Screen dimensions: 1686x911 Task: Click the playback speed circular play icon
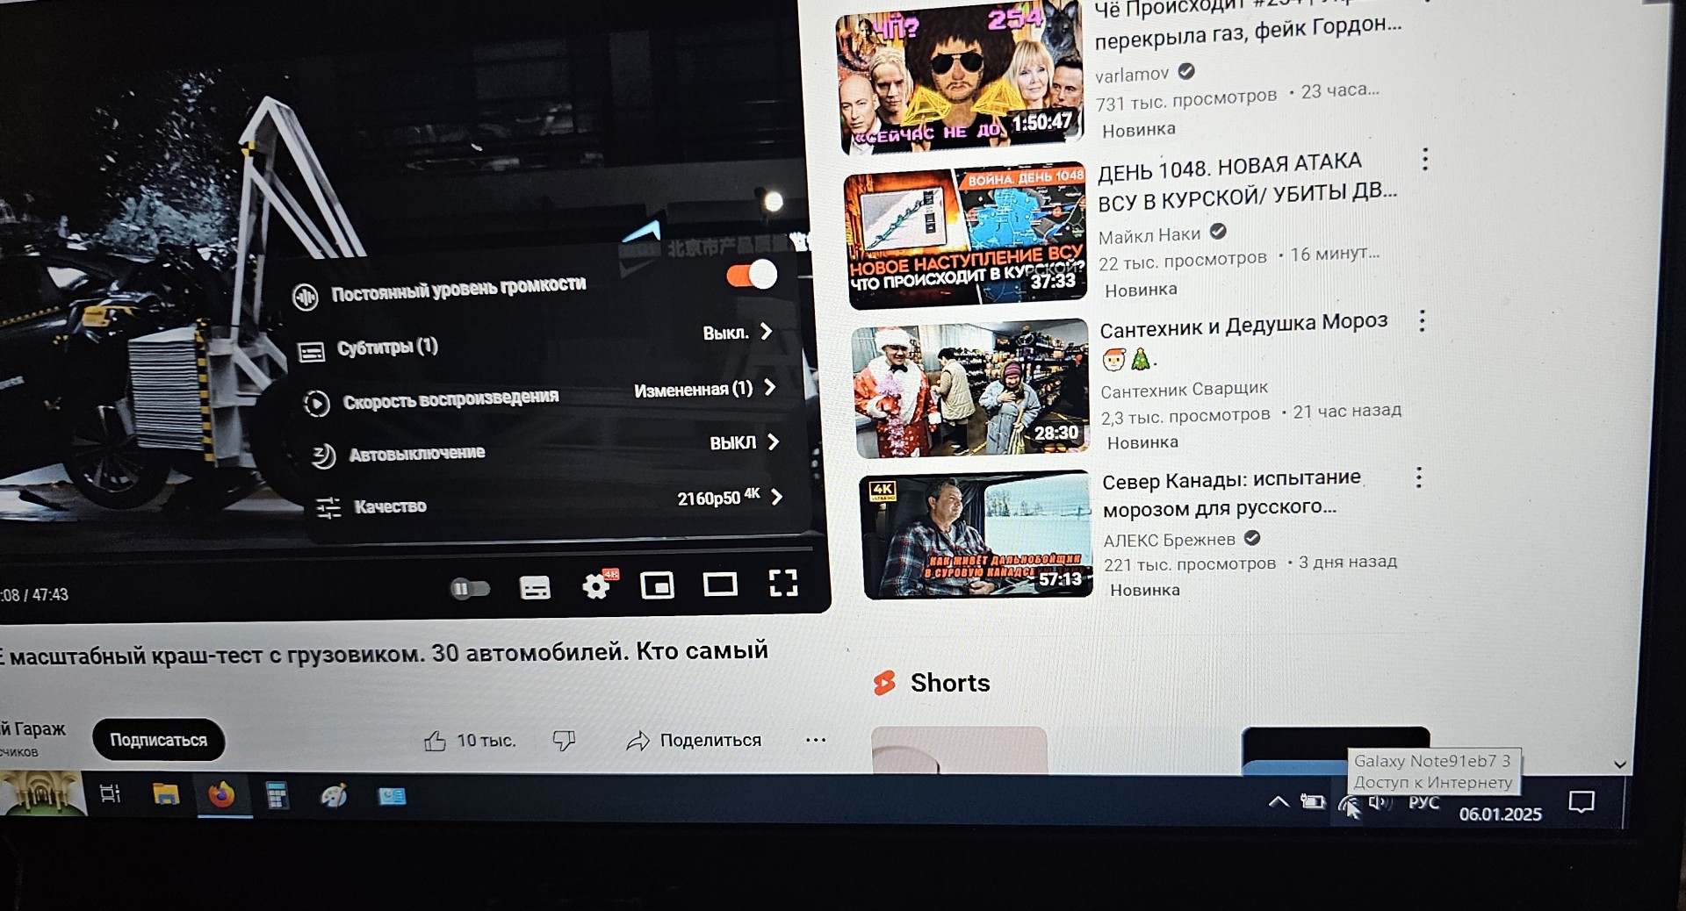click(317, 403)
